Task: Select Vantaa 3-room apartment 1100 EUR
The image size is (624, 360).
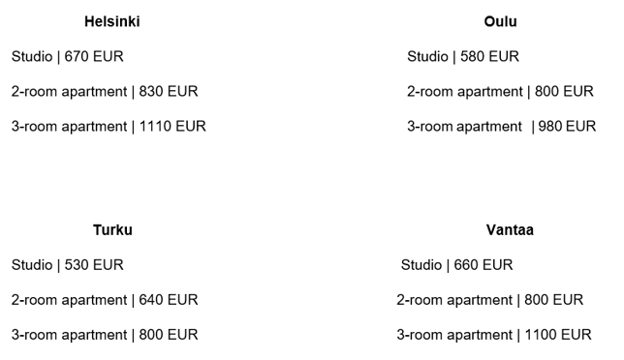Action: [494, 335]
